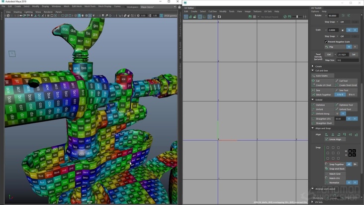
Task: Click the UV Editor checker map icon
Action: click(x=254, y=17)
